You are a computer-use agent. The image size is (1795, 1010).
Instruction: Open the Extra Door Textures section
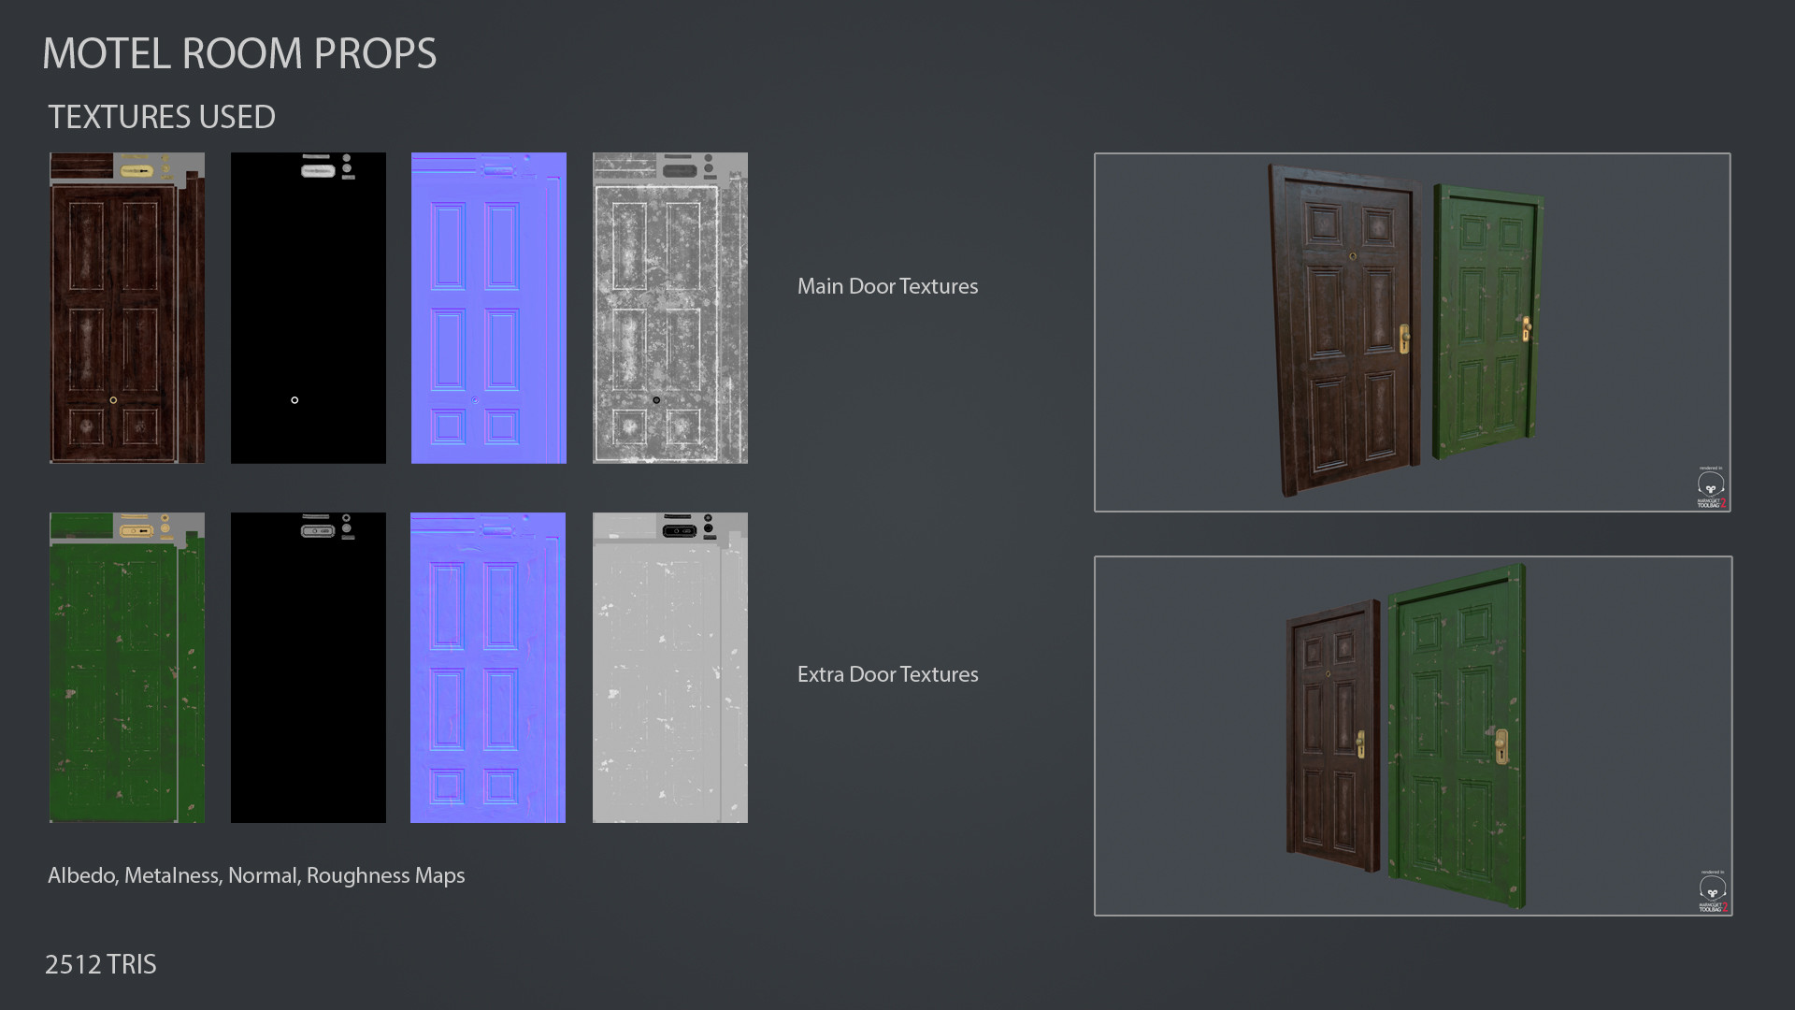(x=887, y=674)
